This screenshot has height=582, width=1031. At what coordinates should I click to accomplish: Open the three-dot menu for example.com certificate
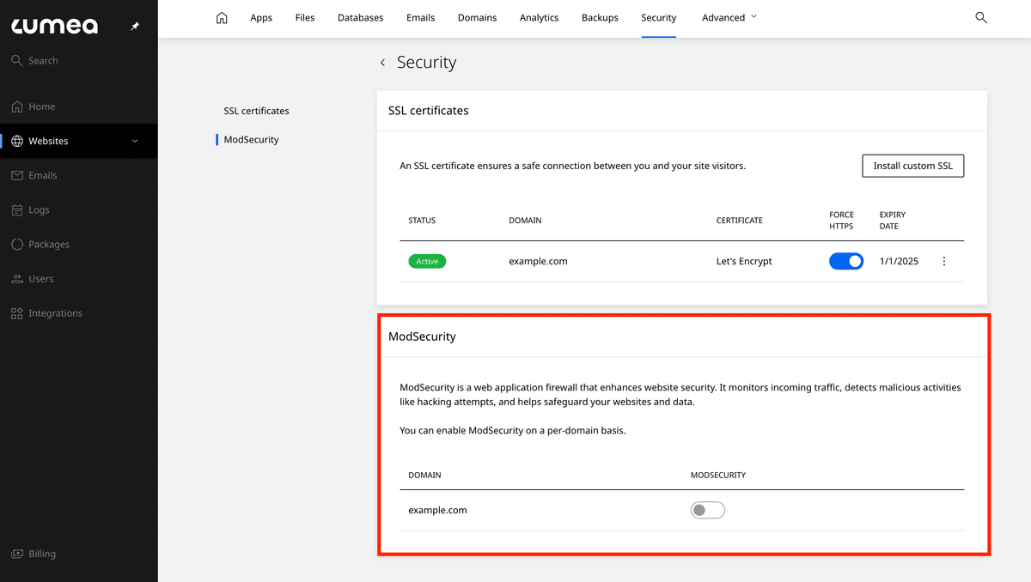point(944,261)
